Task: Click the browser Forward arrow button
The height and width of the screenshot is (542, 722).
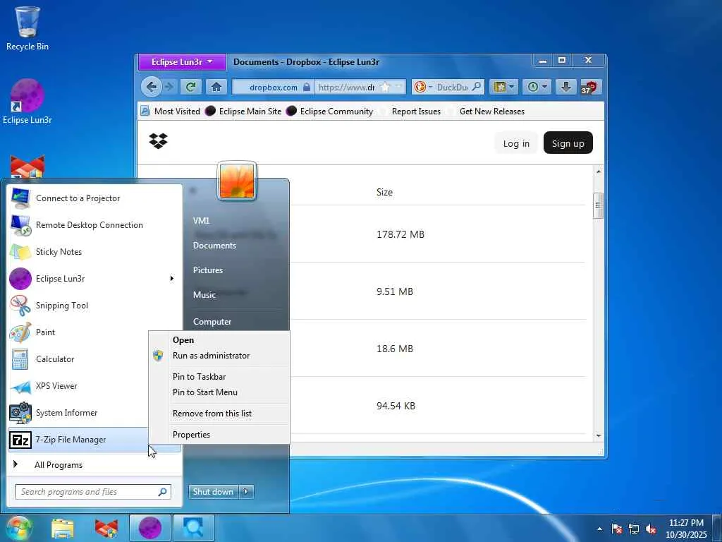Action: click(x=169, y=87)
